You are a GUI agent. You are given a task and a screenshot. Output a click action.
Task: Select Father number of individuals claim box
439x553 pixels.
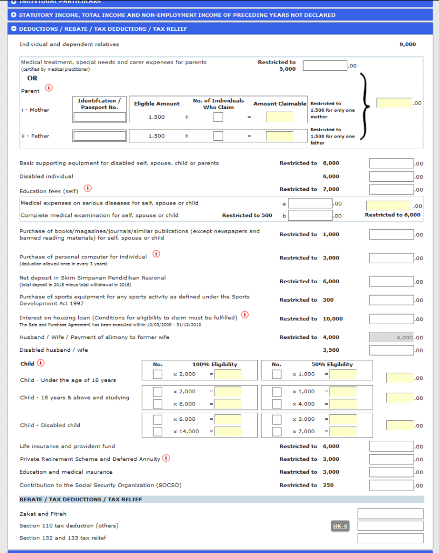tap(218, 136)
